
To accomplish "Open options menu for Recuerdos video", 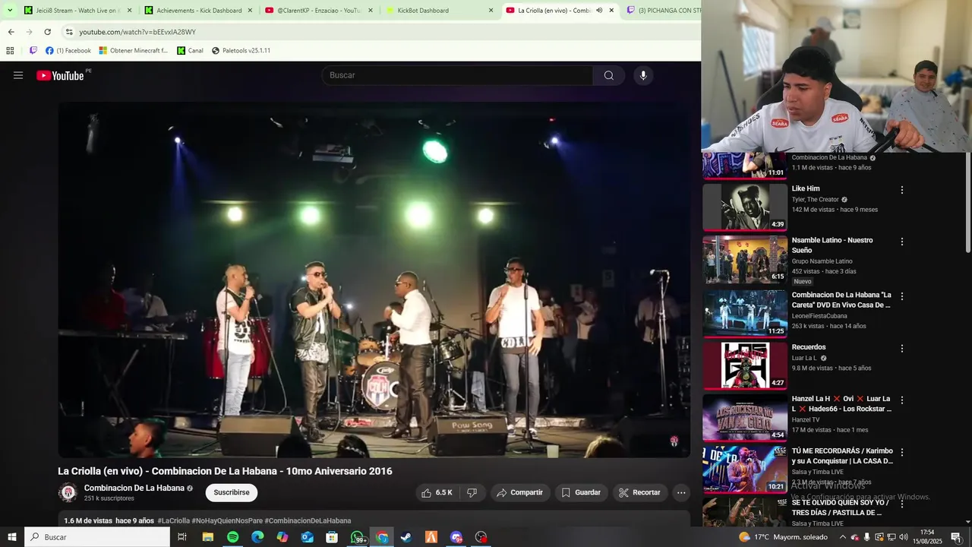I will click(902, 348).
